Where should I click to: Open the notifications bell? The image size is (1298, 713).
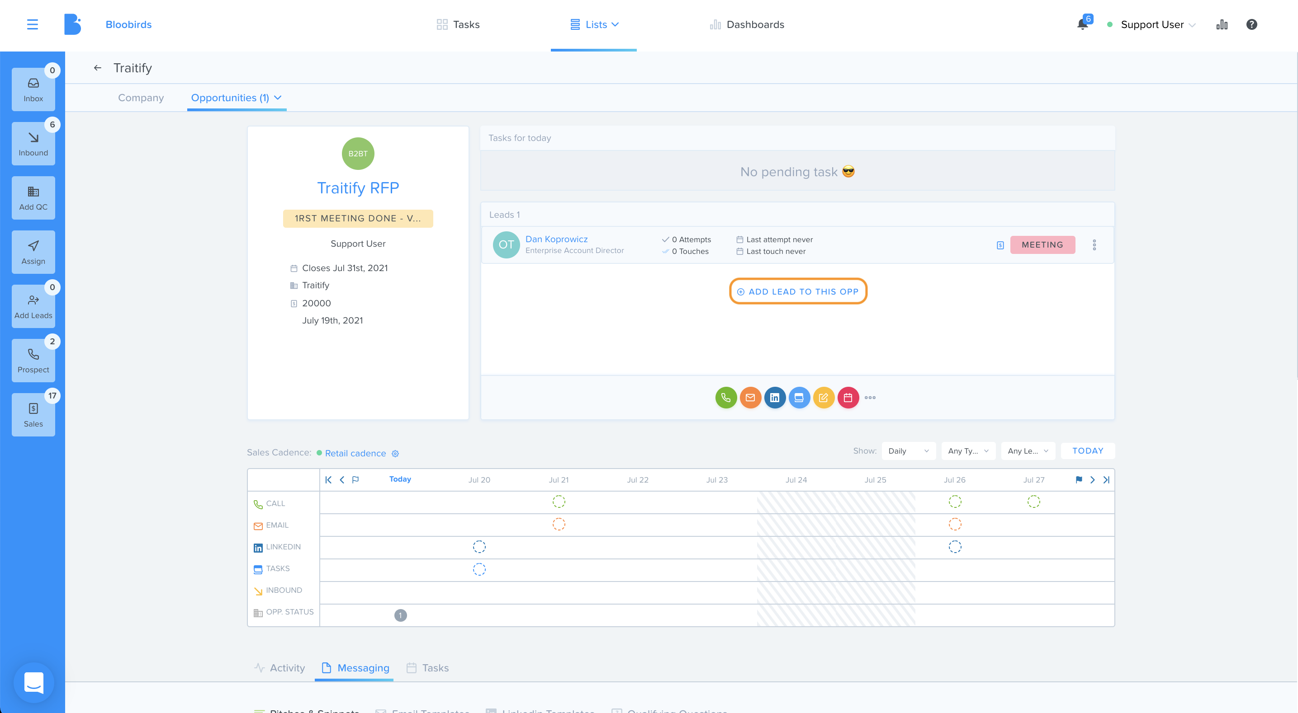pos(1082,24)
